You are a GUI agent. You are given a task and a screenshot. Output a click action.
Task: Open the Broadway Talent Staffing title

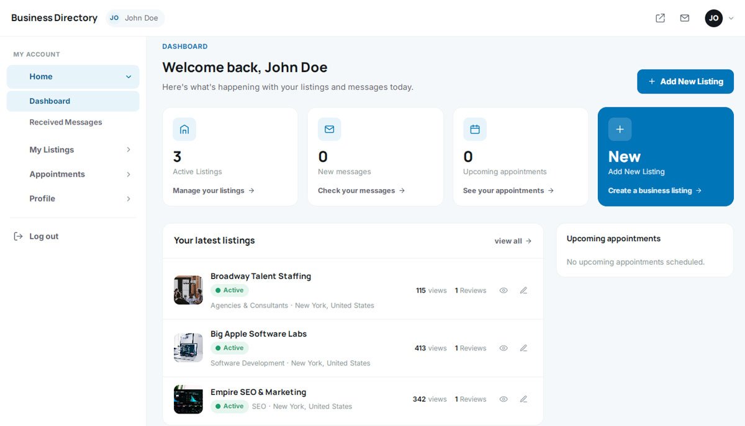click(261, 276)
